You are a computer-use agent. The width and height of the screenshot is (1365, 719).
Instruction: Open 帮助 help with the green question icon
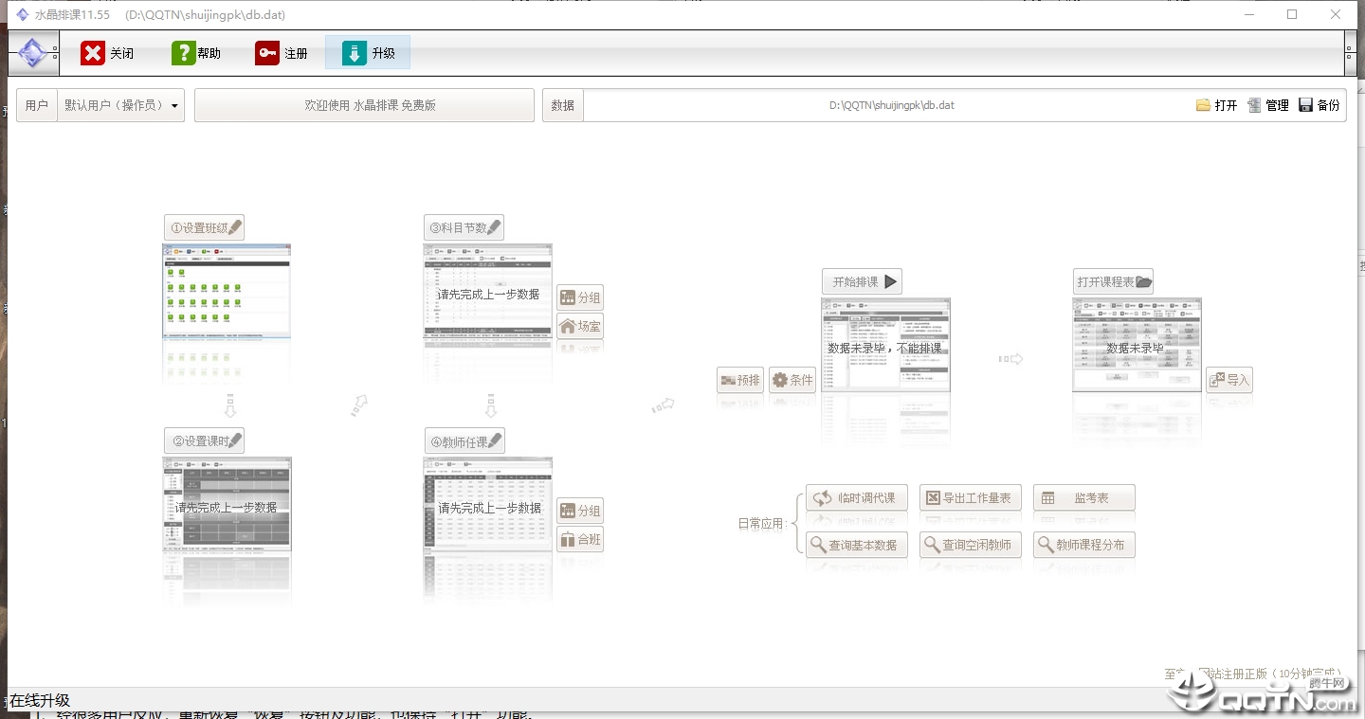coord(183,53)
